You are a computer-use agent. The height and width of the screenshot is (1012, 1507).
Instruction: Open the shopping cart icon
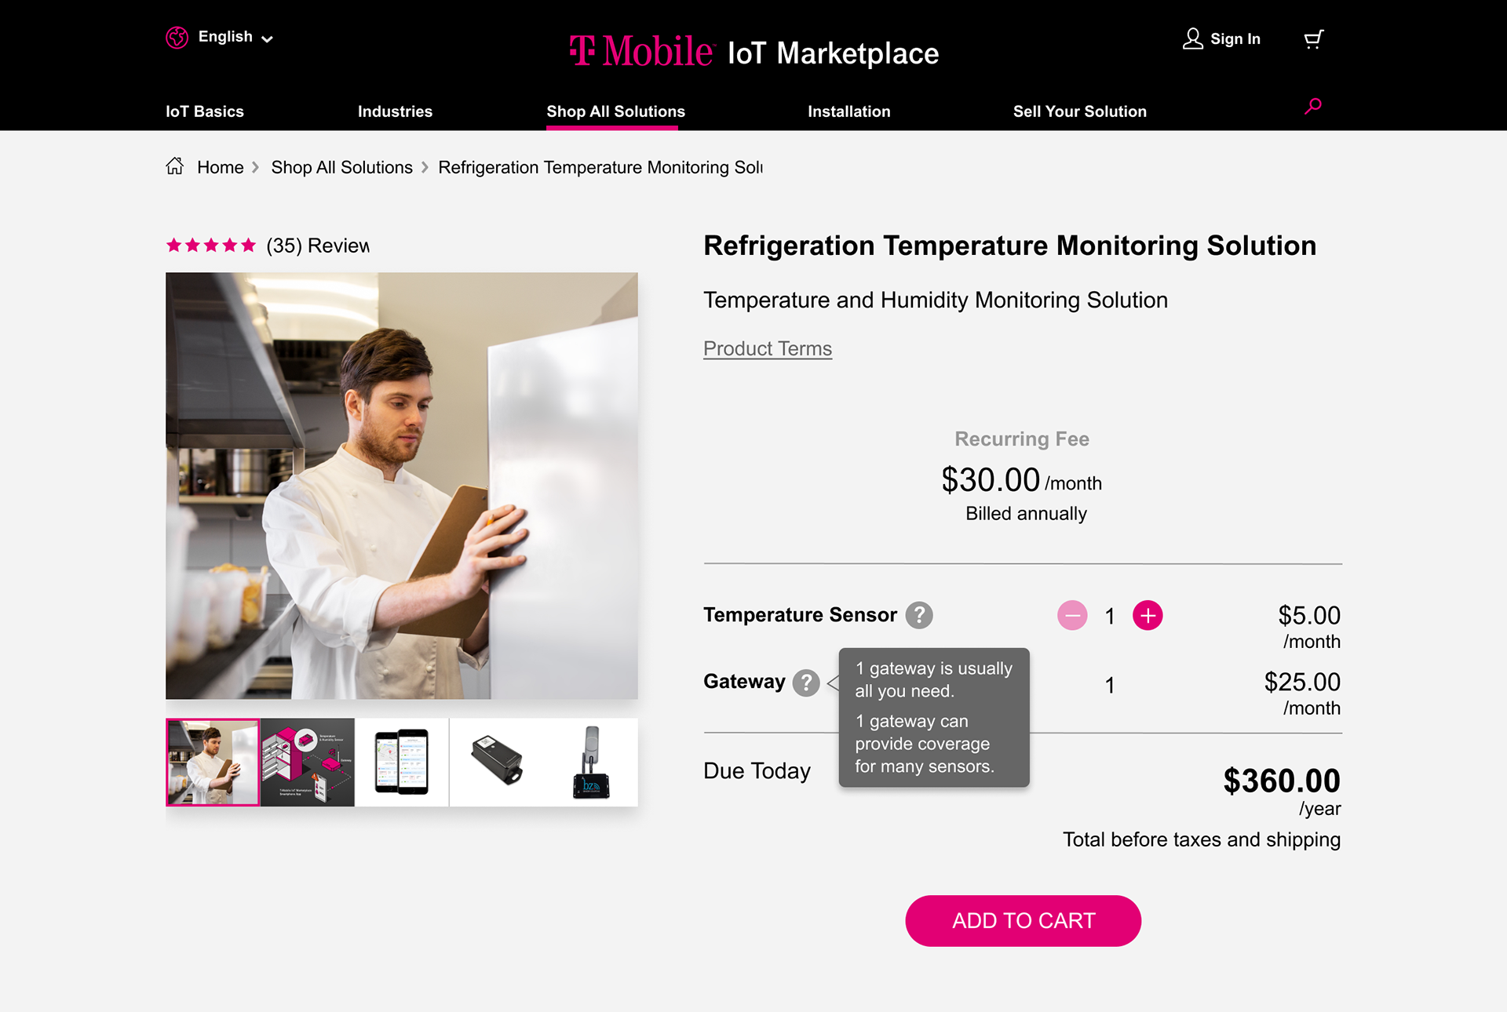pos(1314,39)
